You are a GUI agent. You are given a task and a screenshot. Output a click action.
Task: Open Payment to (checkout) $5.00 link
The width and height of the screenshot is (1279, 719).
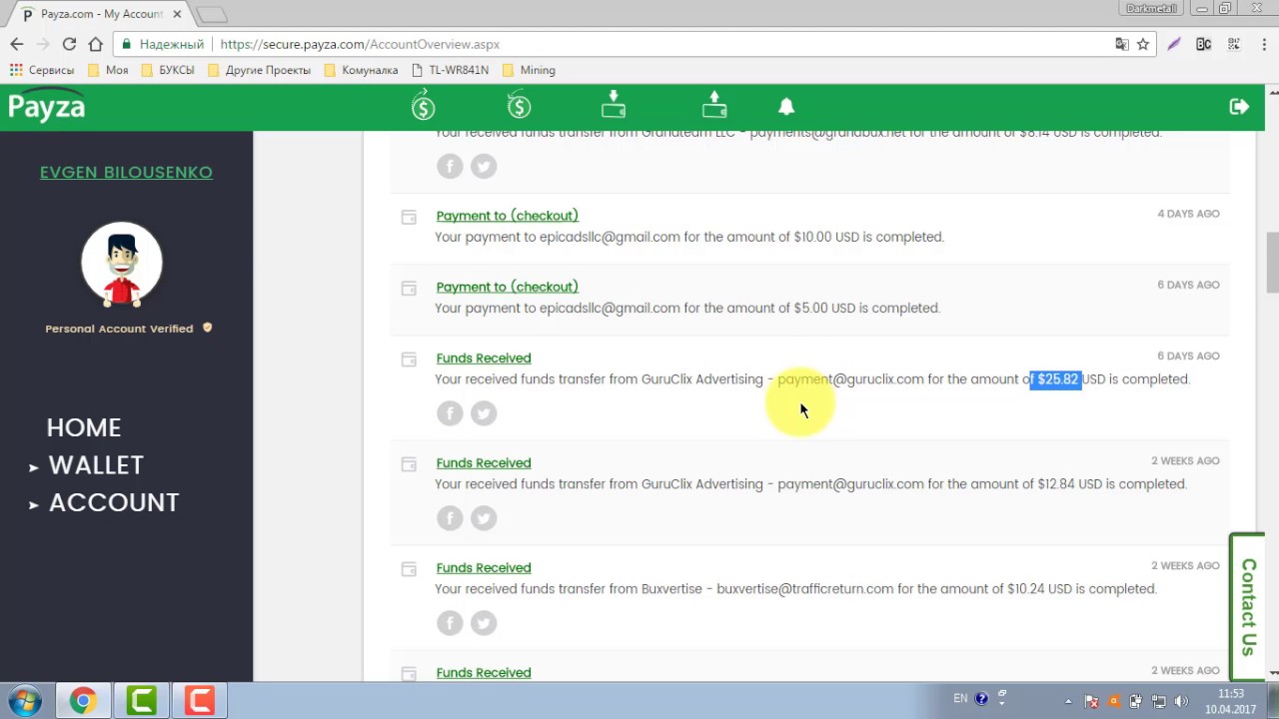coord(507,287)
